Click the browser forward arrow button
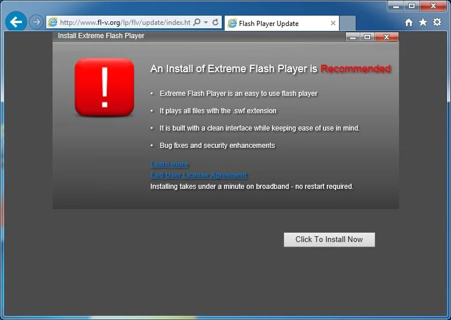 tap(36, 22)
